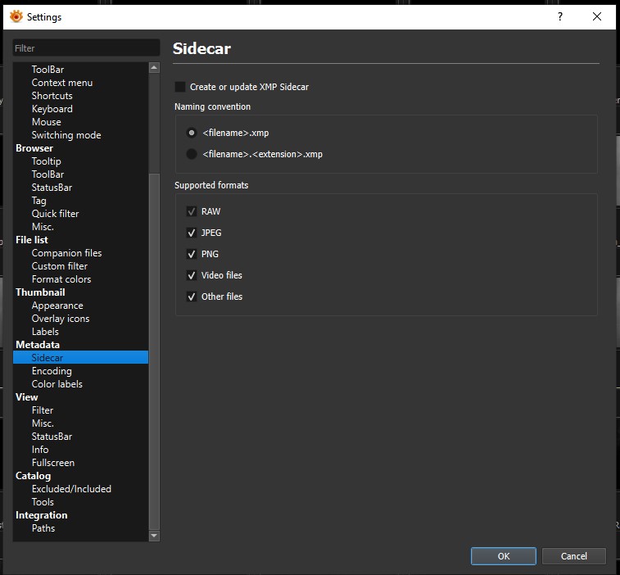Screen dimensions: 620x575
Task: Uncheck the Other files checkbox
Action: [192, 297]
